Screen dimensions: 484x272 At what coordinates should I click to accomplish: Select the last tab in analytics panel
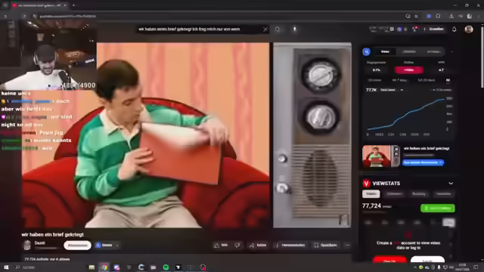point(433,51)
